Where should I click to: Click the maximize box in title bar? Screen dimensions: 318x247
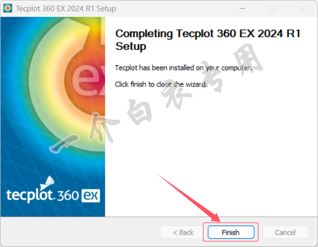click(x=272, y=9)
